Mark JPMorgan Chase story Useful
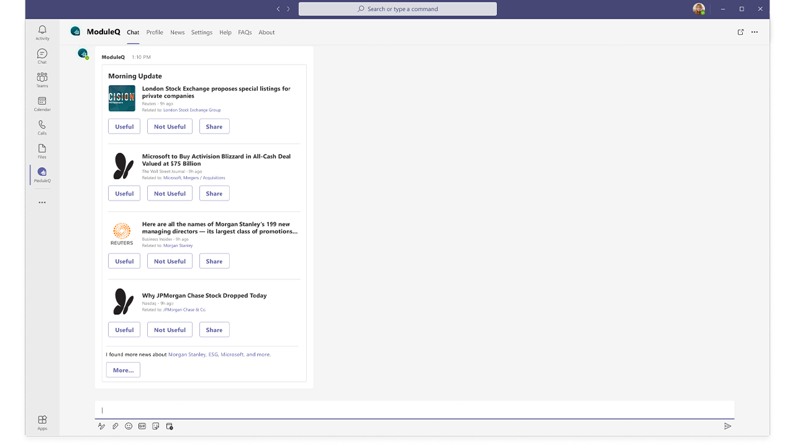The image size is (795, 447). tap(124, 330)
